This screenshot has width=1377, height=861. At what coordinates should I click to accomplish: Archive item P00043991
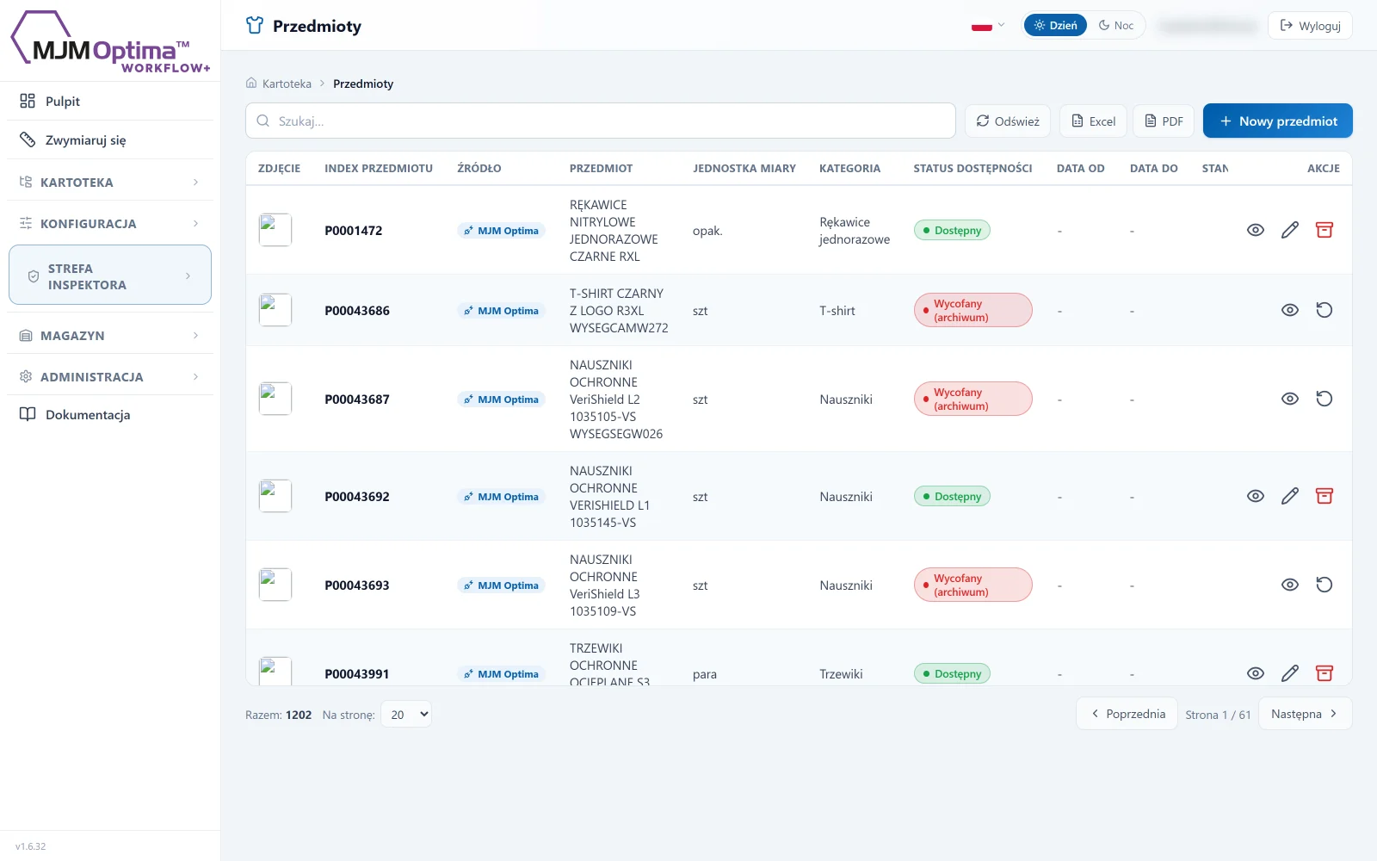(x=1325, y=673)
